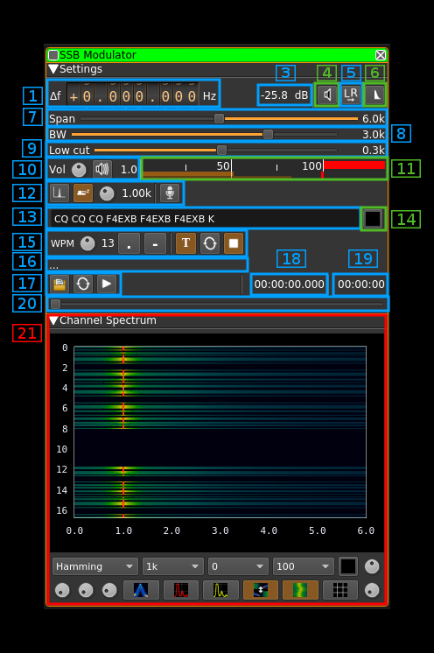Toggle the spectrum grid display button
This screenshot has height=653, width=434.
point(340,590)
